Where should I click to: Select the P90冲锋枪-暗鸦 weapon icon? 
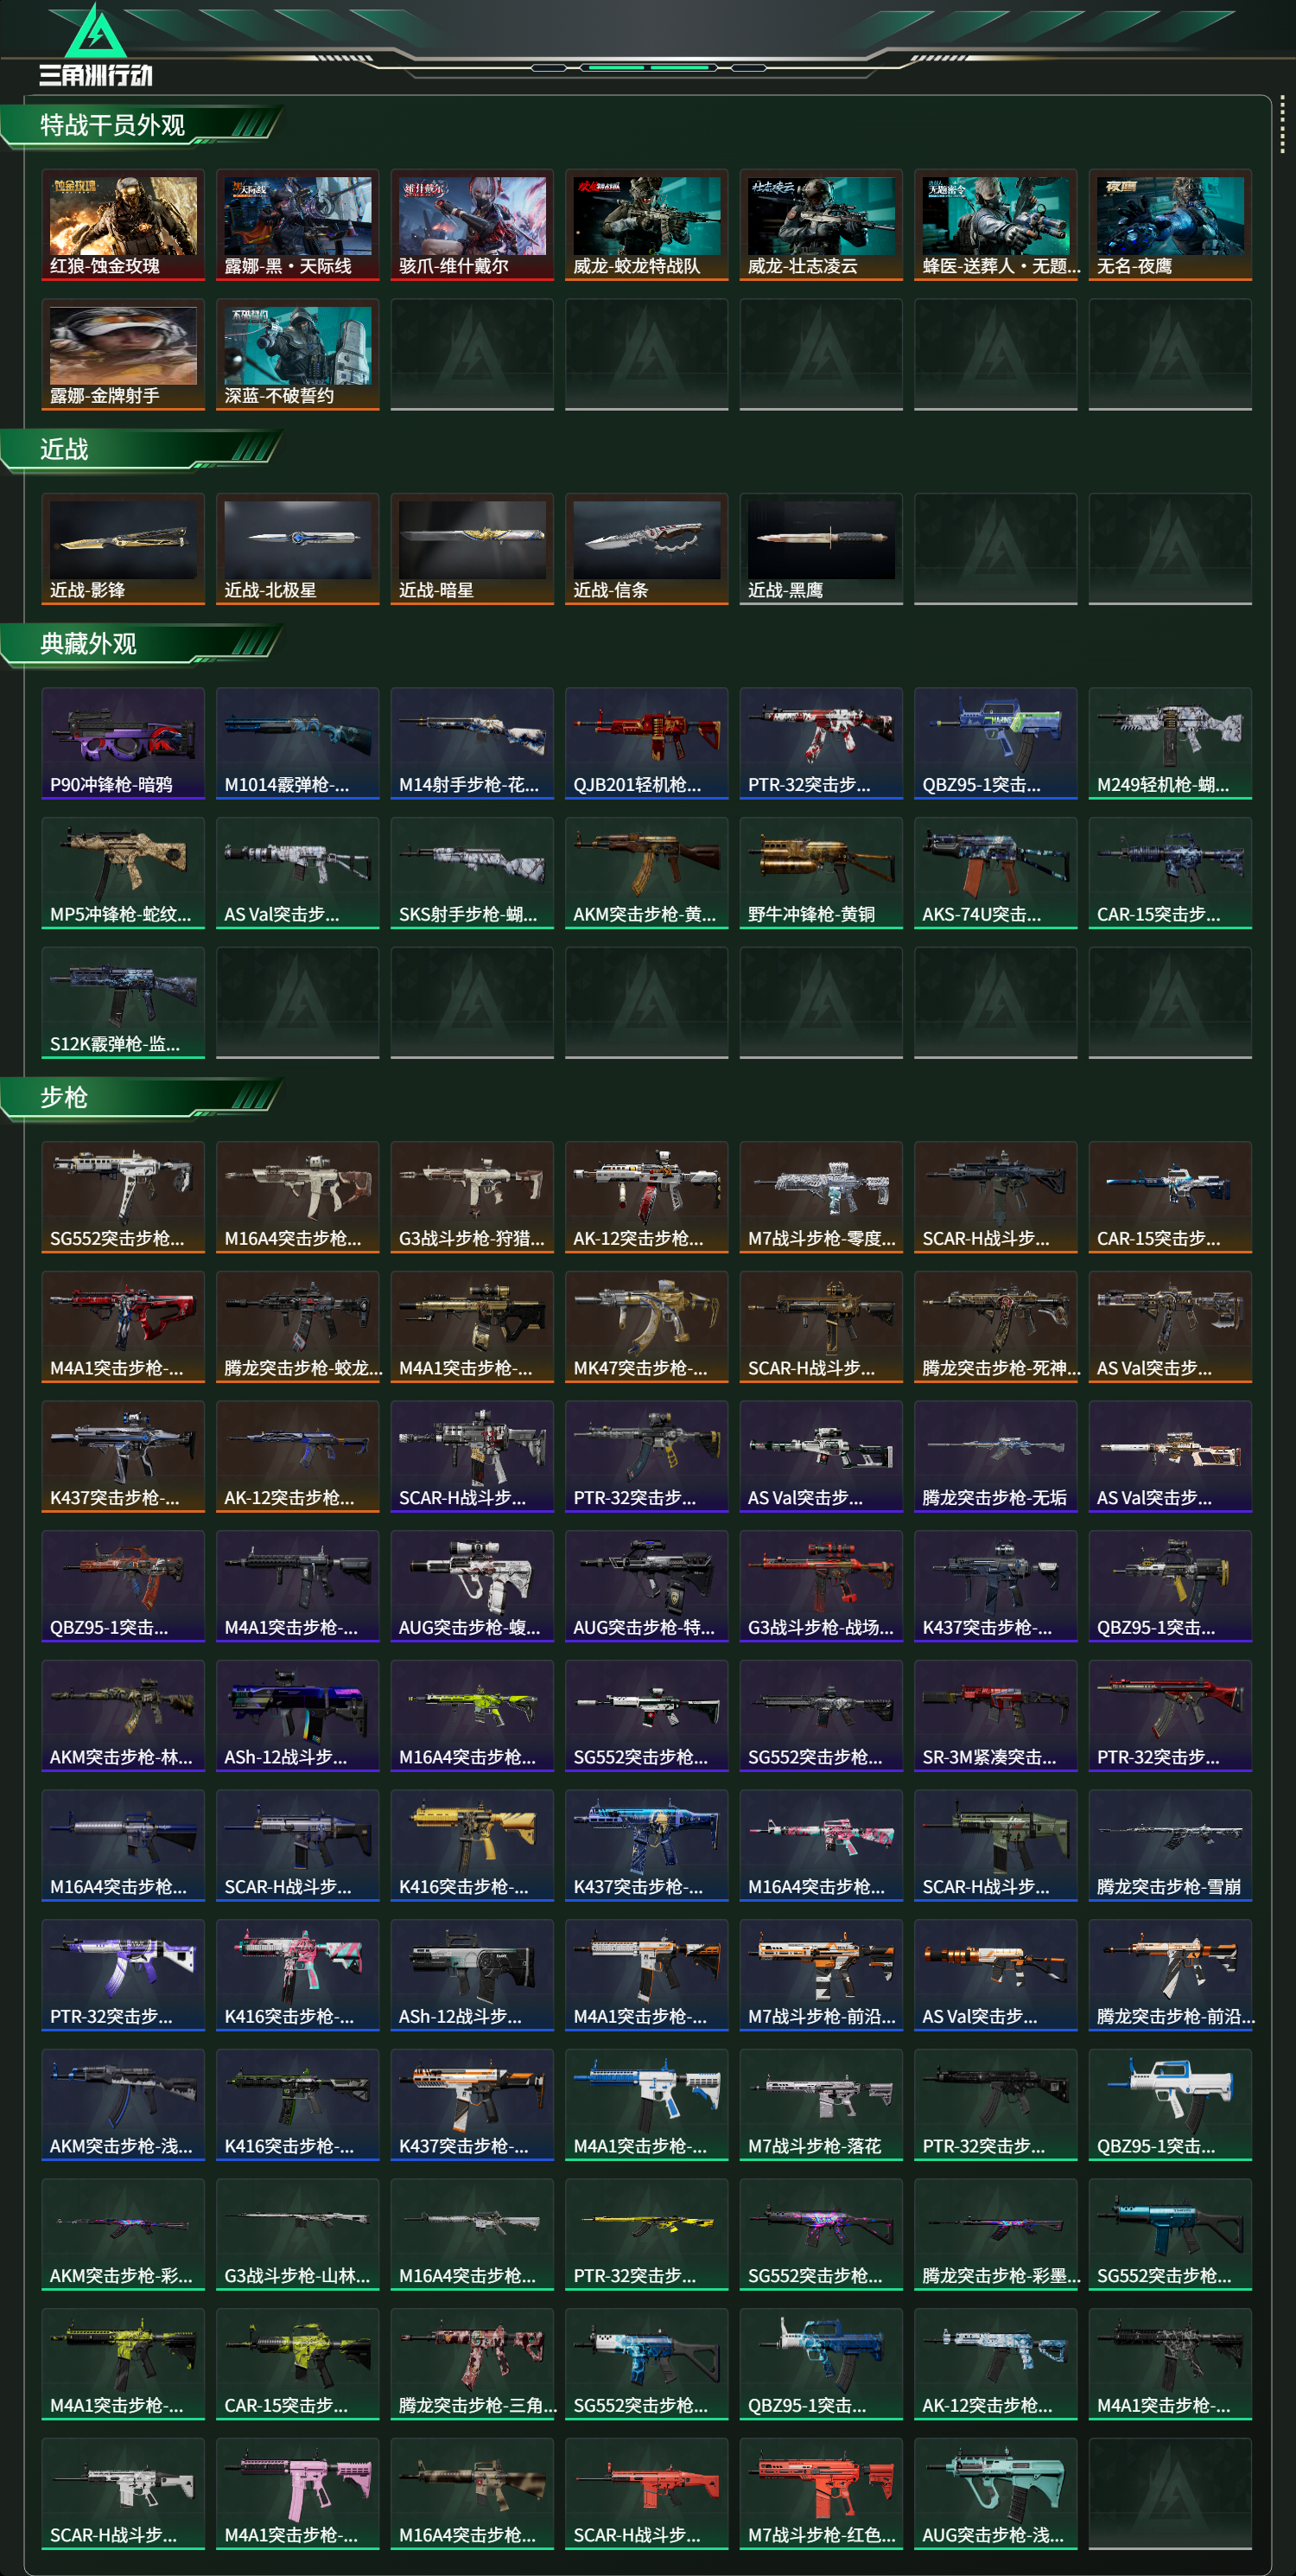(123, 743)
